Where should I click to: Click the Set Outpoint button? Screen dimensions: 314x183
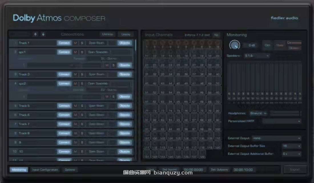pyautogui.click(x=219, y=170)
